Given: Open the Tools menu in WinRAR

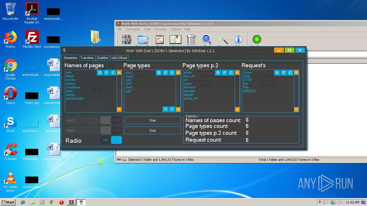Looking at the screenshot, I should [x=147, y=29].
